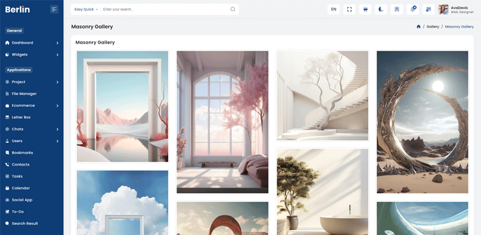Click home icon in breadcrumb

[x=418, y=27]
